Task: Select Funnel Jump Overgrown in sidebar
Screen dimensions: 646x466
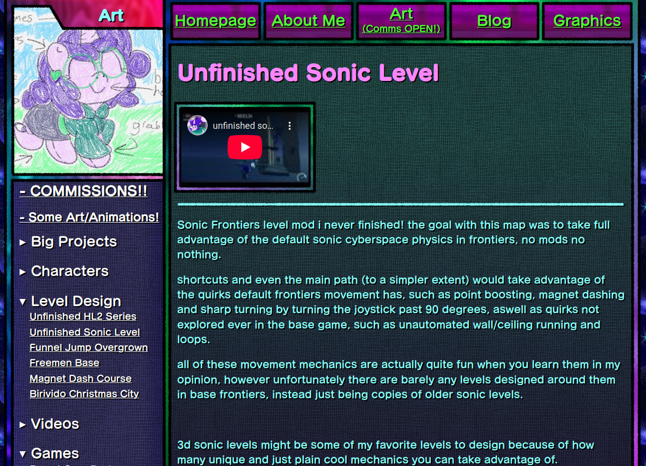Action: pyautogui.click(x=89, y=347)
